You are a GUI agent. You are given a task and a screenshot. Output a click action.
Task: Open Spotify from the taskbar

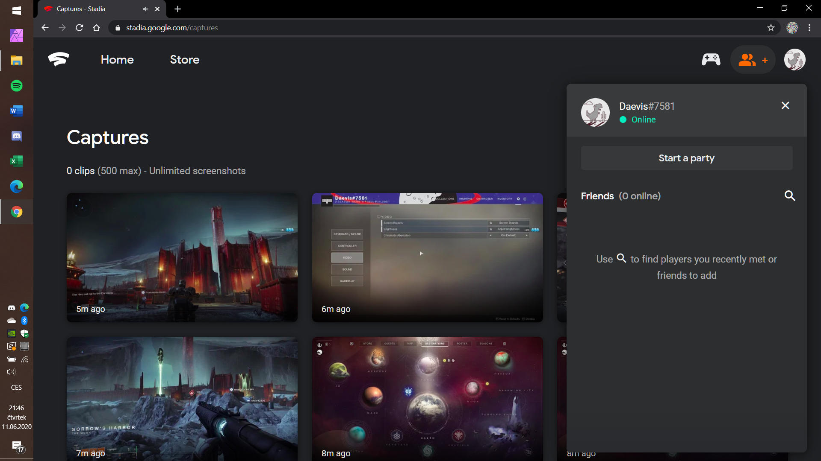tap(17, 86)
